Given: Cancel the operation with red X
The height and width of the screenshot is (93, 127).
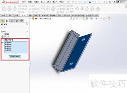Looking at the screenshot, I should [x=5, y=28].
